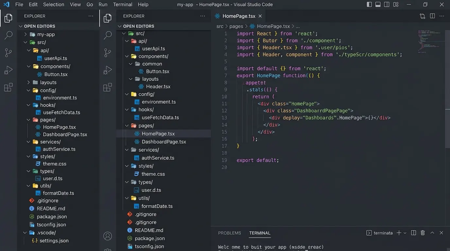Toggle bottom panel visibility in title bar
This screenshot has height=251, width=450.
(378, 5)
